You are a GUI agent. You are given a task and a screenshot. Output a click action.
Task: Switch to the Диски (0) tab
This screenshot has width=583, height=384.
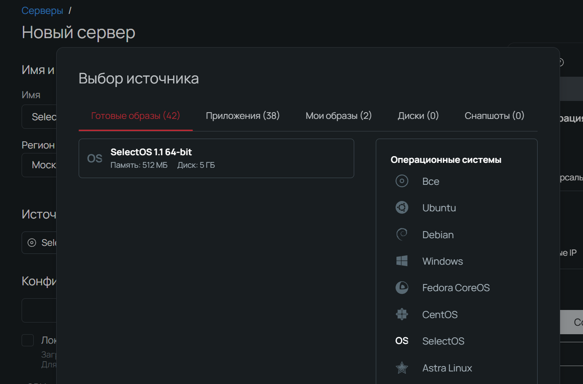tap(418, 116)
